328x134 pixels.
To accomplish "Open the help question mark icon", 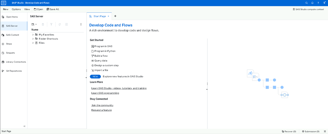I will (x=318, y=3).
